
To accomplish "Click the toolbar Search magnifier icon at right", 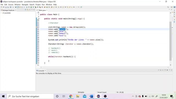I will click(x=168, y=7).
